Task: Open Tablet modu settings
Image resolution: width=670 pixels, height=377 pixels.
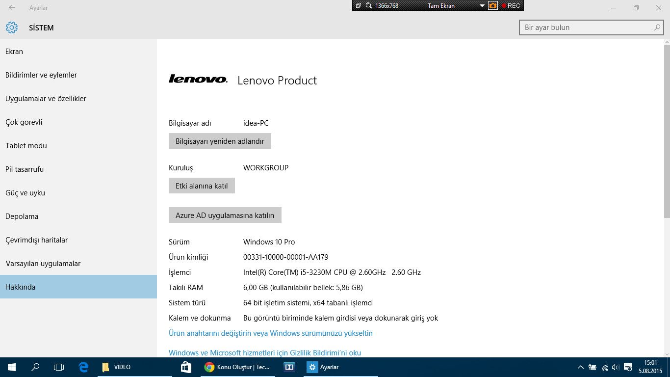Action: click(78, 146)
